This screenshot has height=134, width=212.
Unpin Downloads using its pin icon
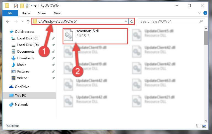pyautogui.click(x=53, y=58)
